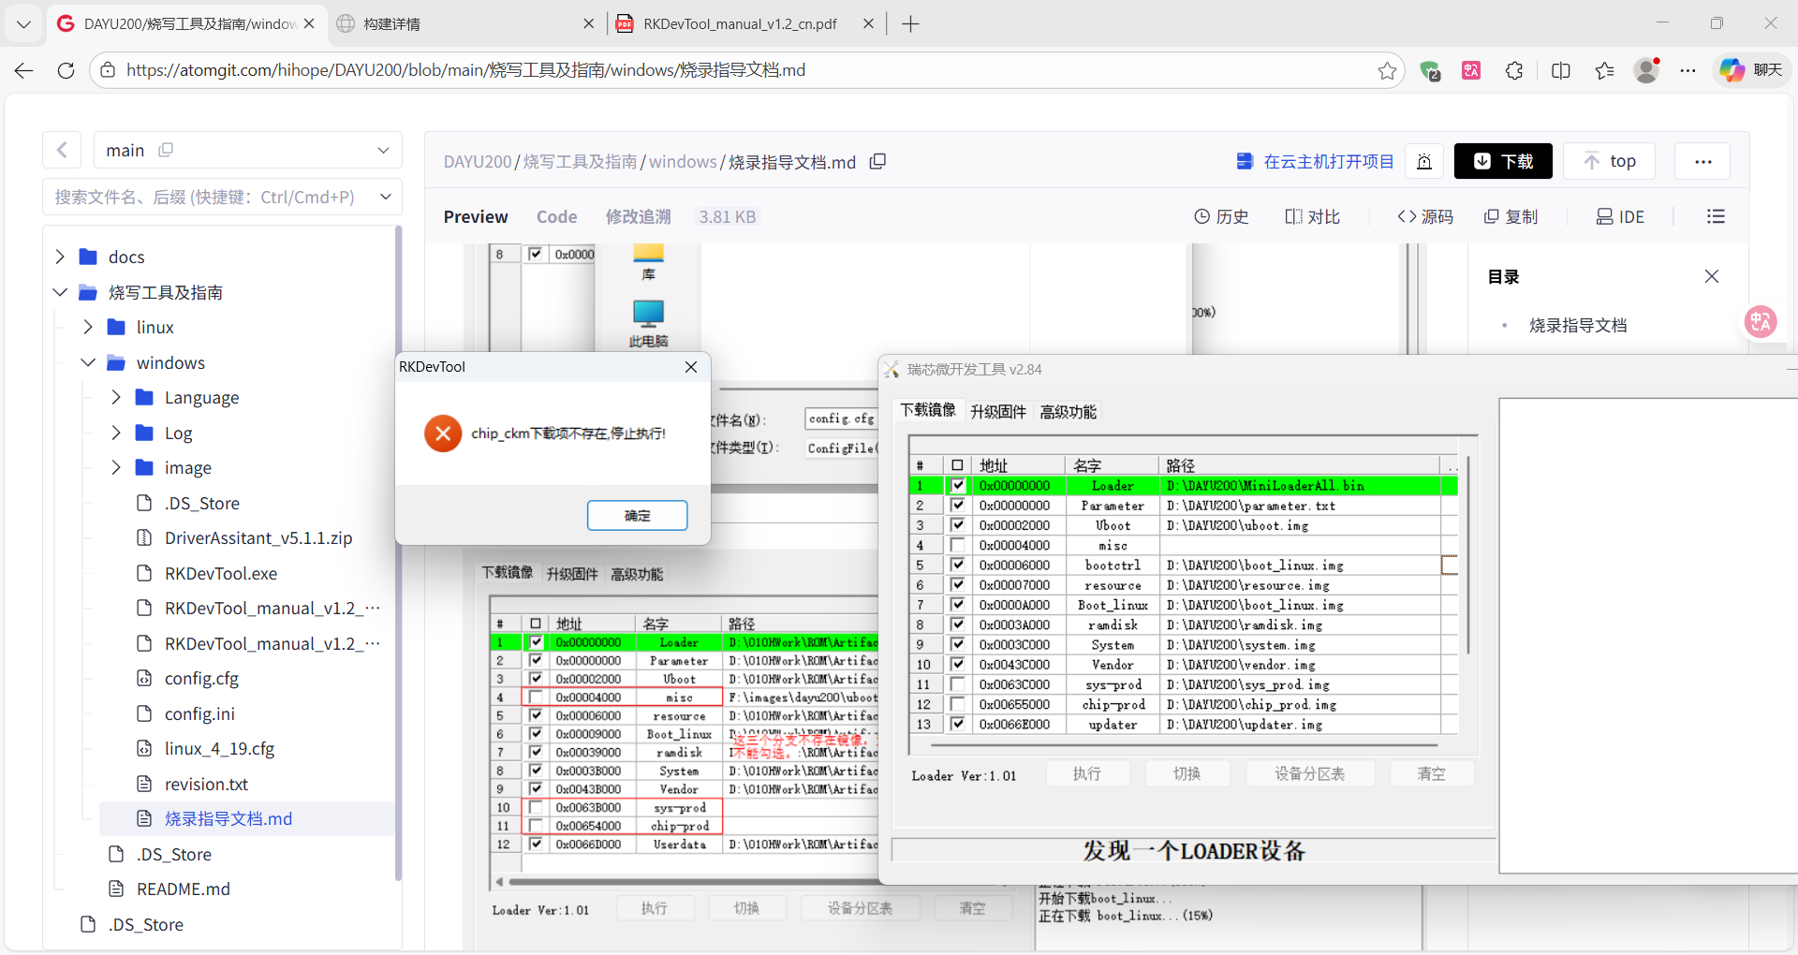Image resolution: width=1798 pixels, height=955 pixels.
Task: Close the RKDevTool error dialog
Action: coord(691,367)
